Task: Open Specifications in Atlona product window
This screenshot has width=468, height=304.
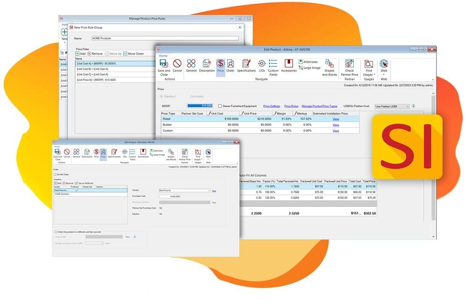Action: 246,66
